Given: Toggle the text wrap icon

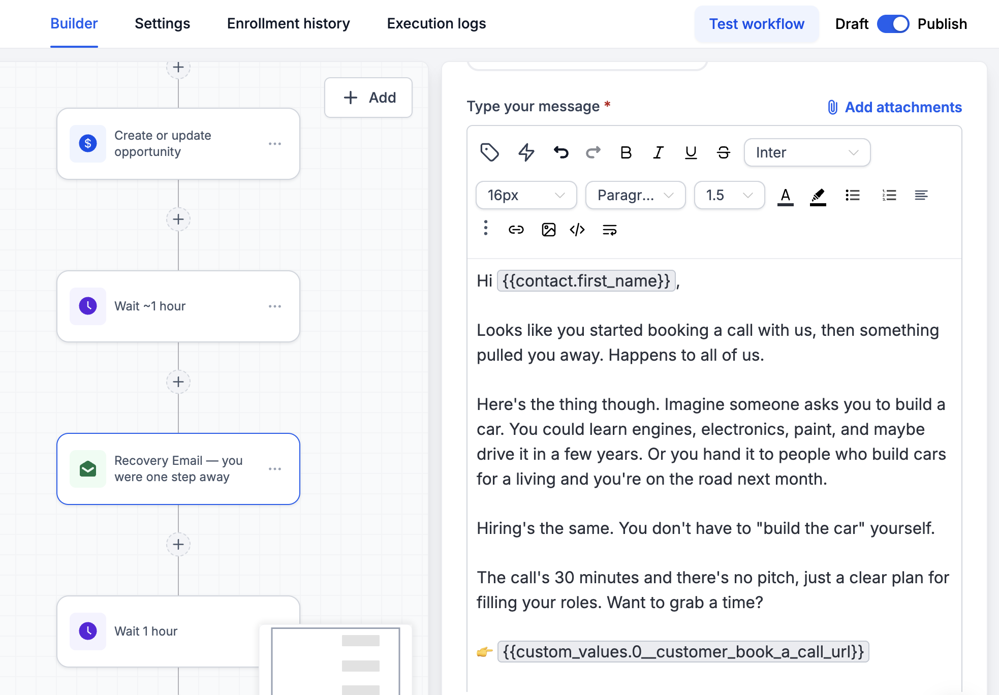Looking at the screenshot, I should (x=609, y=230).
